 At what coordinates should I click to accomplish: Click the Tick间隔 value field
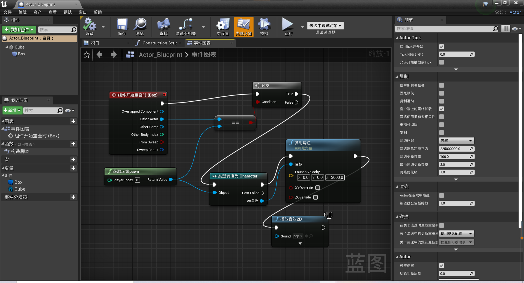pos(456,54)
